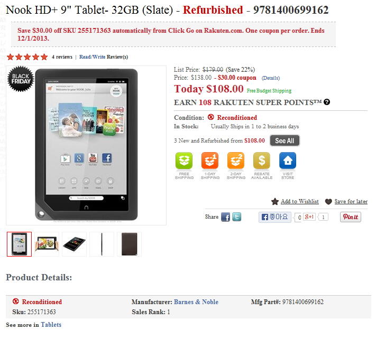The height and width of the screenshot is (349, 376).
Task: Click the Rakuten Super Points help question mark
Action: click(x=327, y=102)
